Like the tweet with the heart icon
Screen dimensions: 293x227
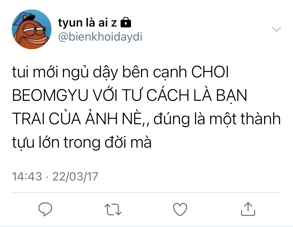click(x=180, y=209)
